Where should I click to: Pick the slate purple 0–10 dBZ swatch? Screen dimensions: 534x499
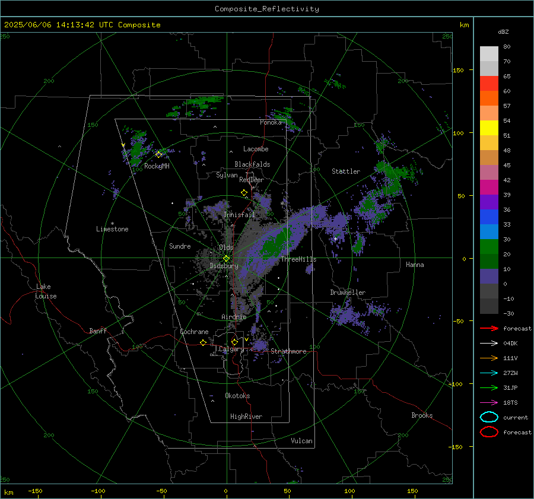pos(489,276)
